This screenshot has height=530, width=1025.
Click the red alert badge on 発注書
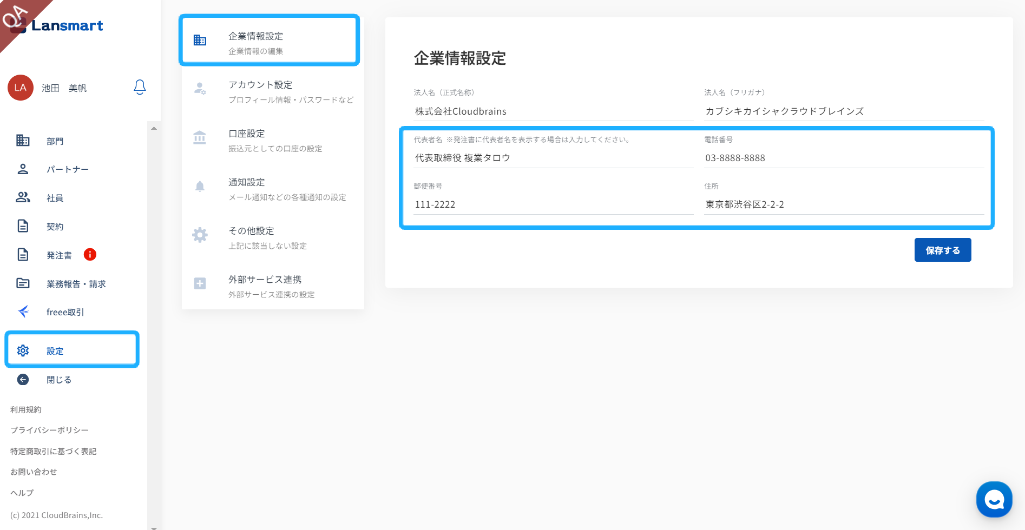point(90,255)
